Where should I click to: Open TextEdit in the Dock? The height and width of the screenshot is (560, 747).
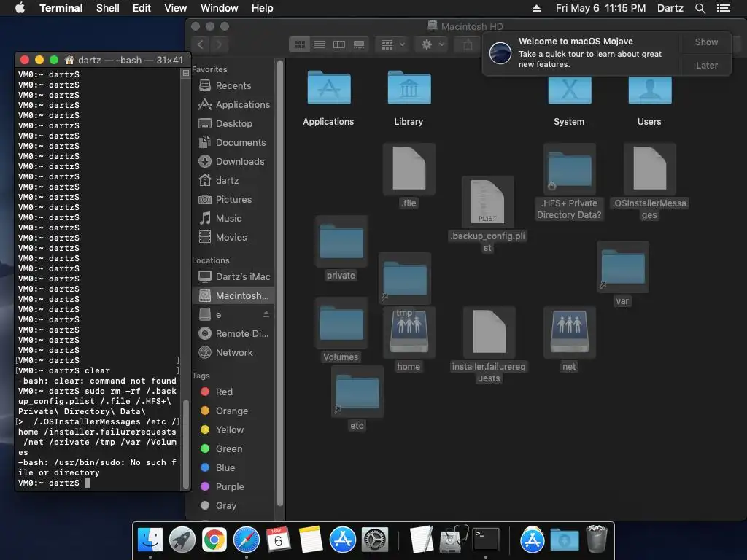422,540
